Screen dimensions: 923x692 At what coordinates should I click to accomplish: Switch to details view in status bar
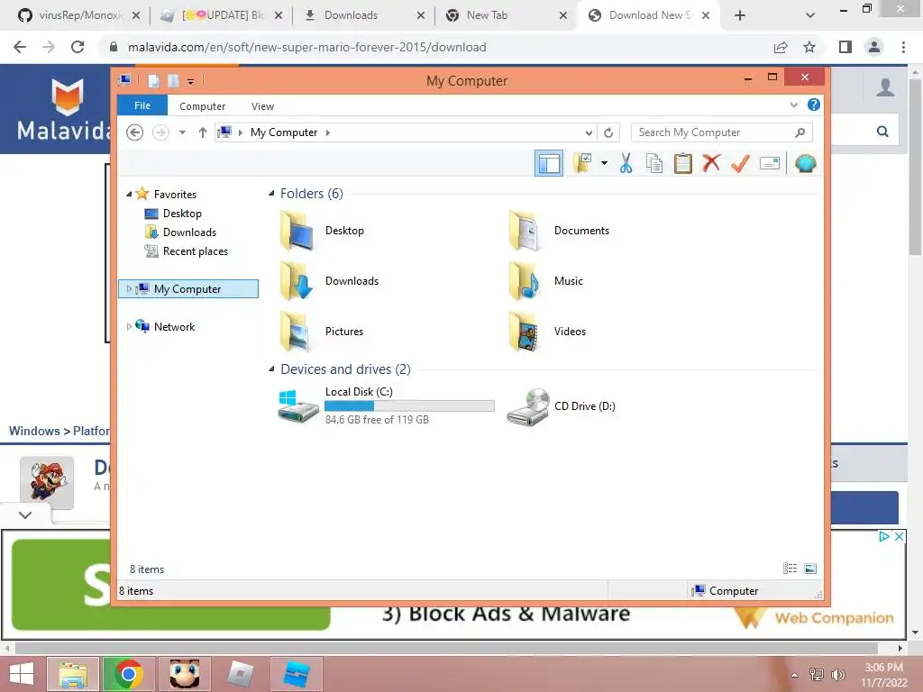(x=790, y=569)
